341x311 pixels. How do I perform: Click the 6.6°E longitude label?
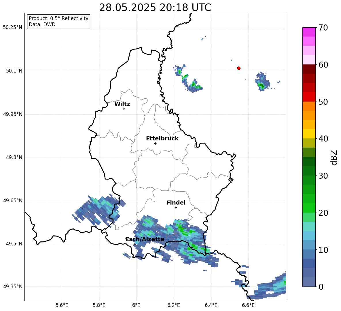click(x=248, y=305)
